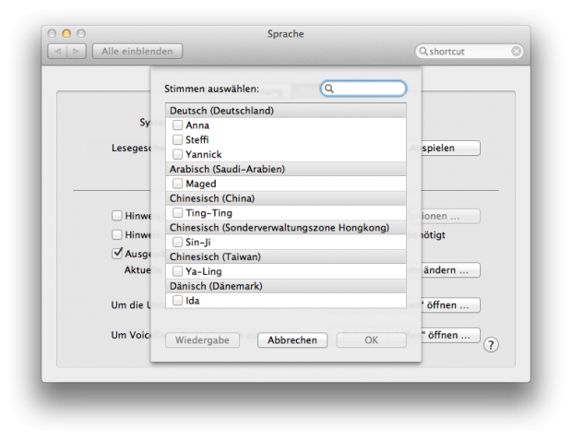
Task: Click the magnifier icon in the voice search field
Action: (x=329, y=89)
